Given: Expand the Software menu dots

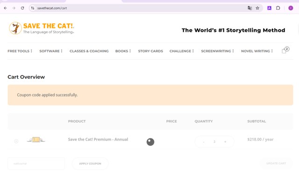Looking at the screenshot, I should (62, 51).
